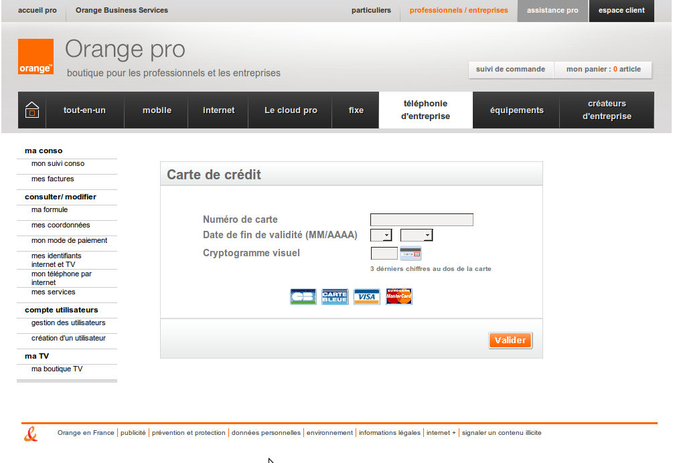Click the Valider button
The image size is (673, 463).
pos(510,341)
